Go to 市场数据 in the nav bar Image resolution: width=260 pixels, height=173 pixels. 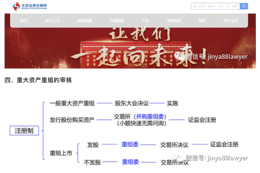[x=117, y=21]
